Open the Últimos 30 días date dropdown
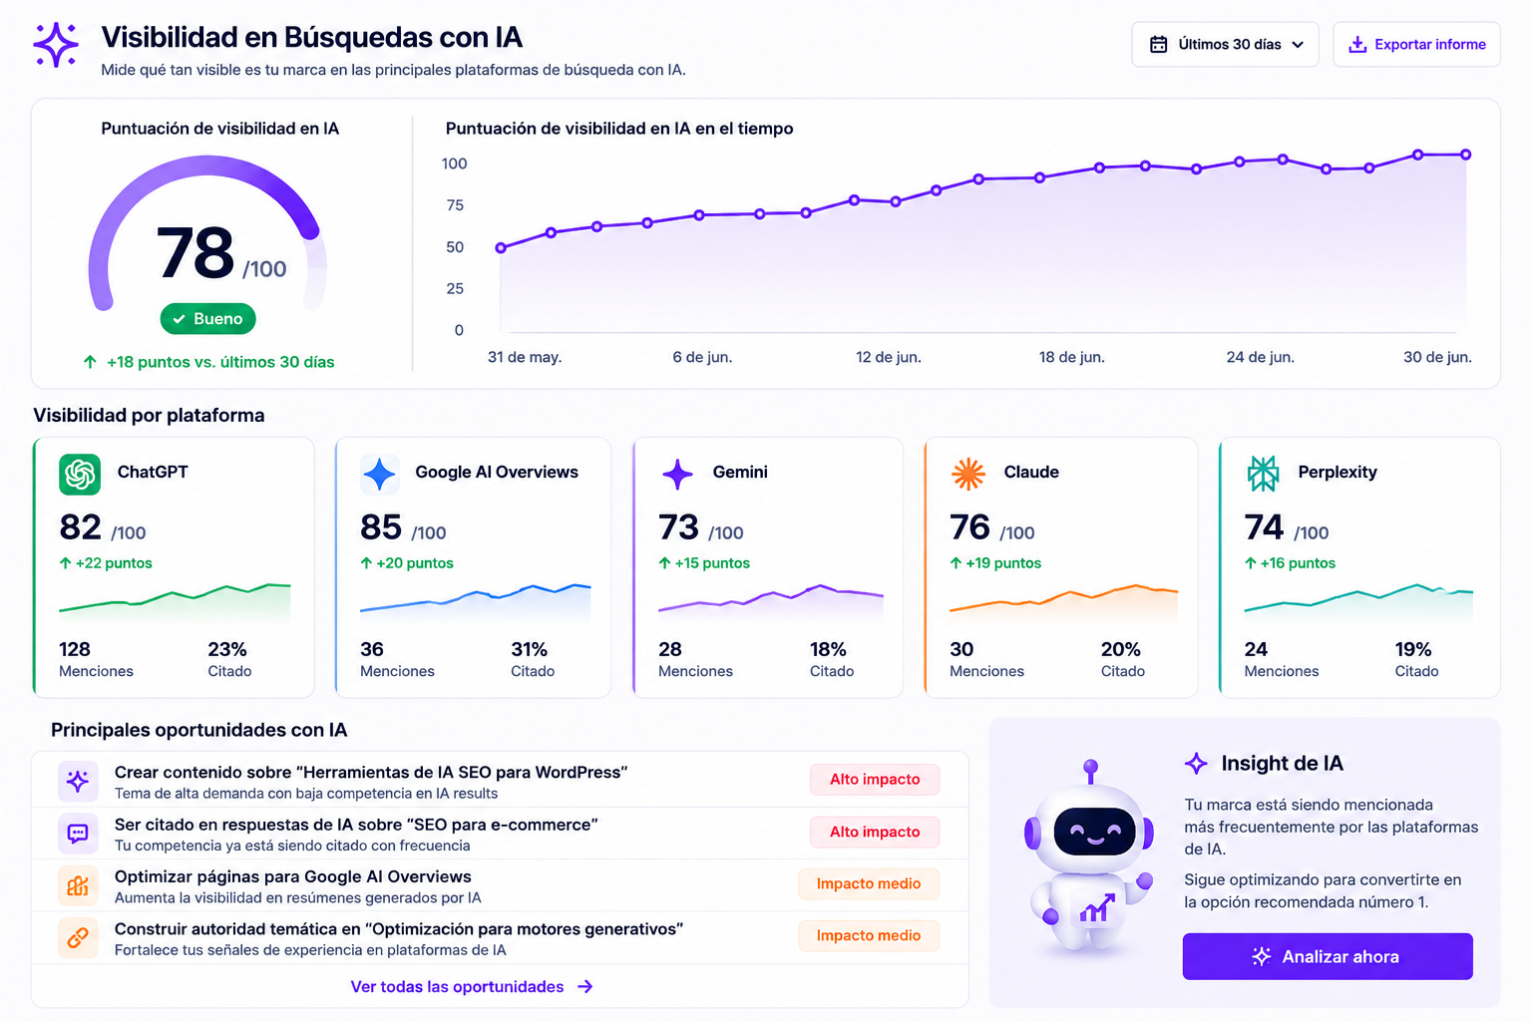This screenshot has width=1532, height=1021. pyautogui.click(x=1225, y=45)
